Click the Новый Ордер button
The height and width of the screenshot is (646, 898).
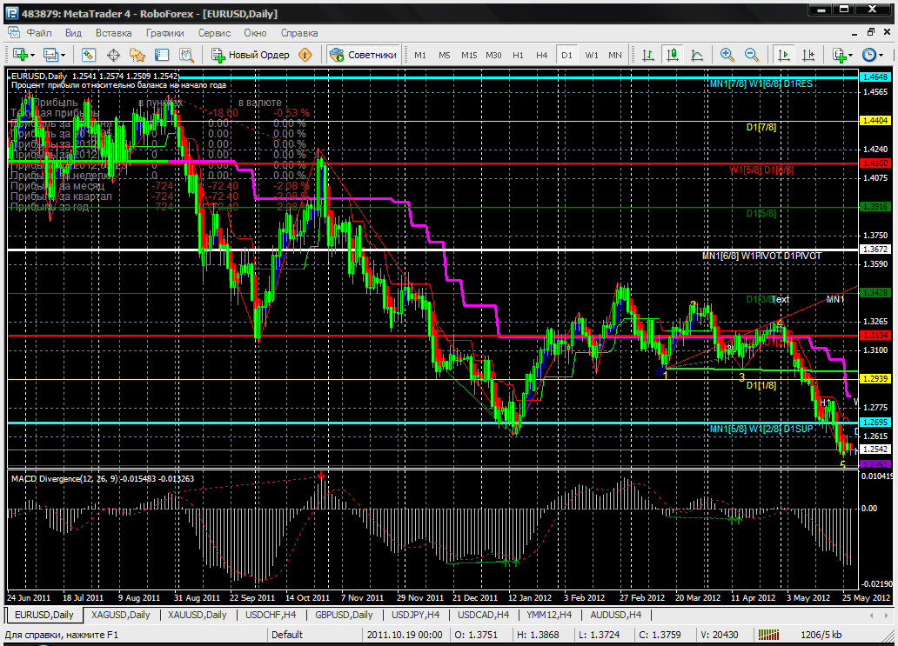[x=251, y=55]
